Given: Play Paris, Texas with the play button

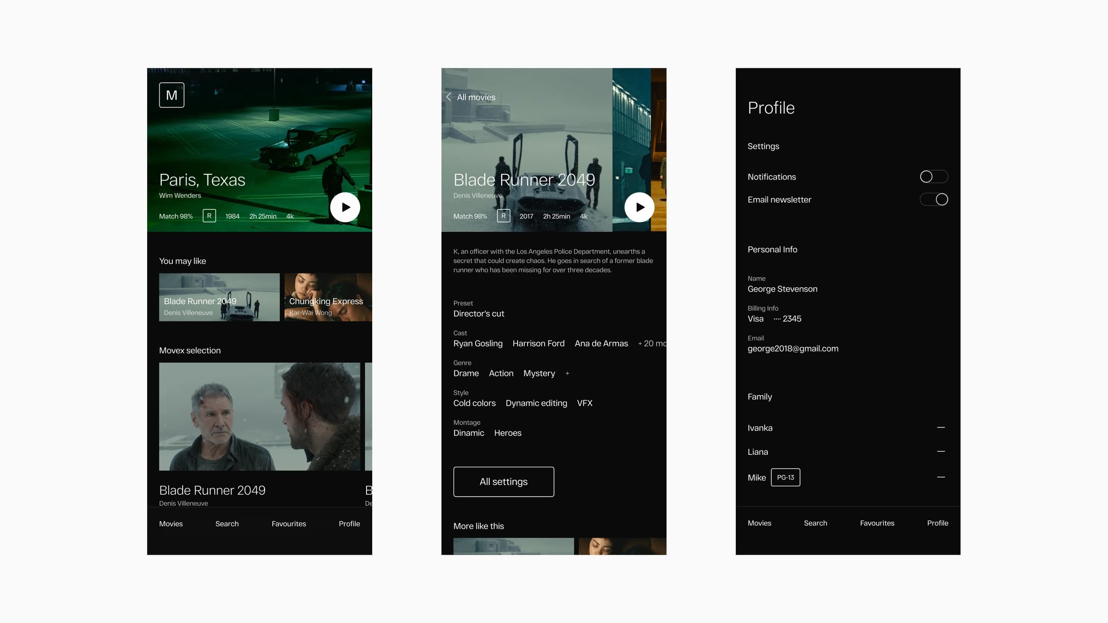Looking at the screenshot, I should [345, 207].
